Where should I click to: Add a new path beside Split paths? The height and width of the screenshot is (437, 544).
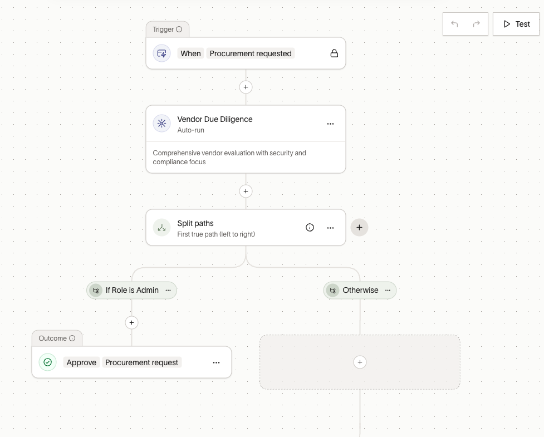click(359, 228)
